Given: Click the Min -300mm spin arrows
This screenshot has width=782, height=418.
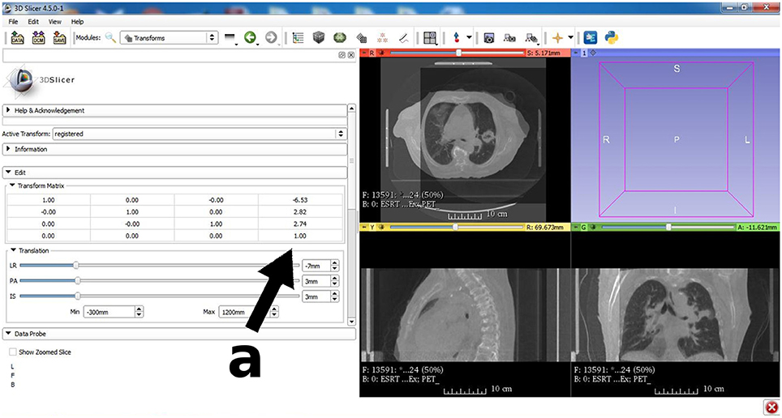Looking at the screenshot, I should [140, 312].
